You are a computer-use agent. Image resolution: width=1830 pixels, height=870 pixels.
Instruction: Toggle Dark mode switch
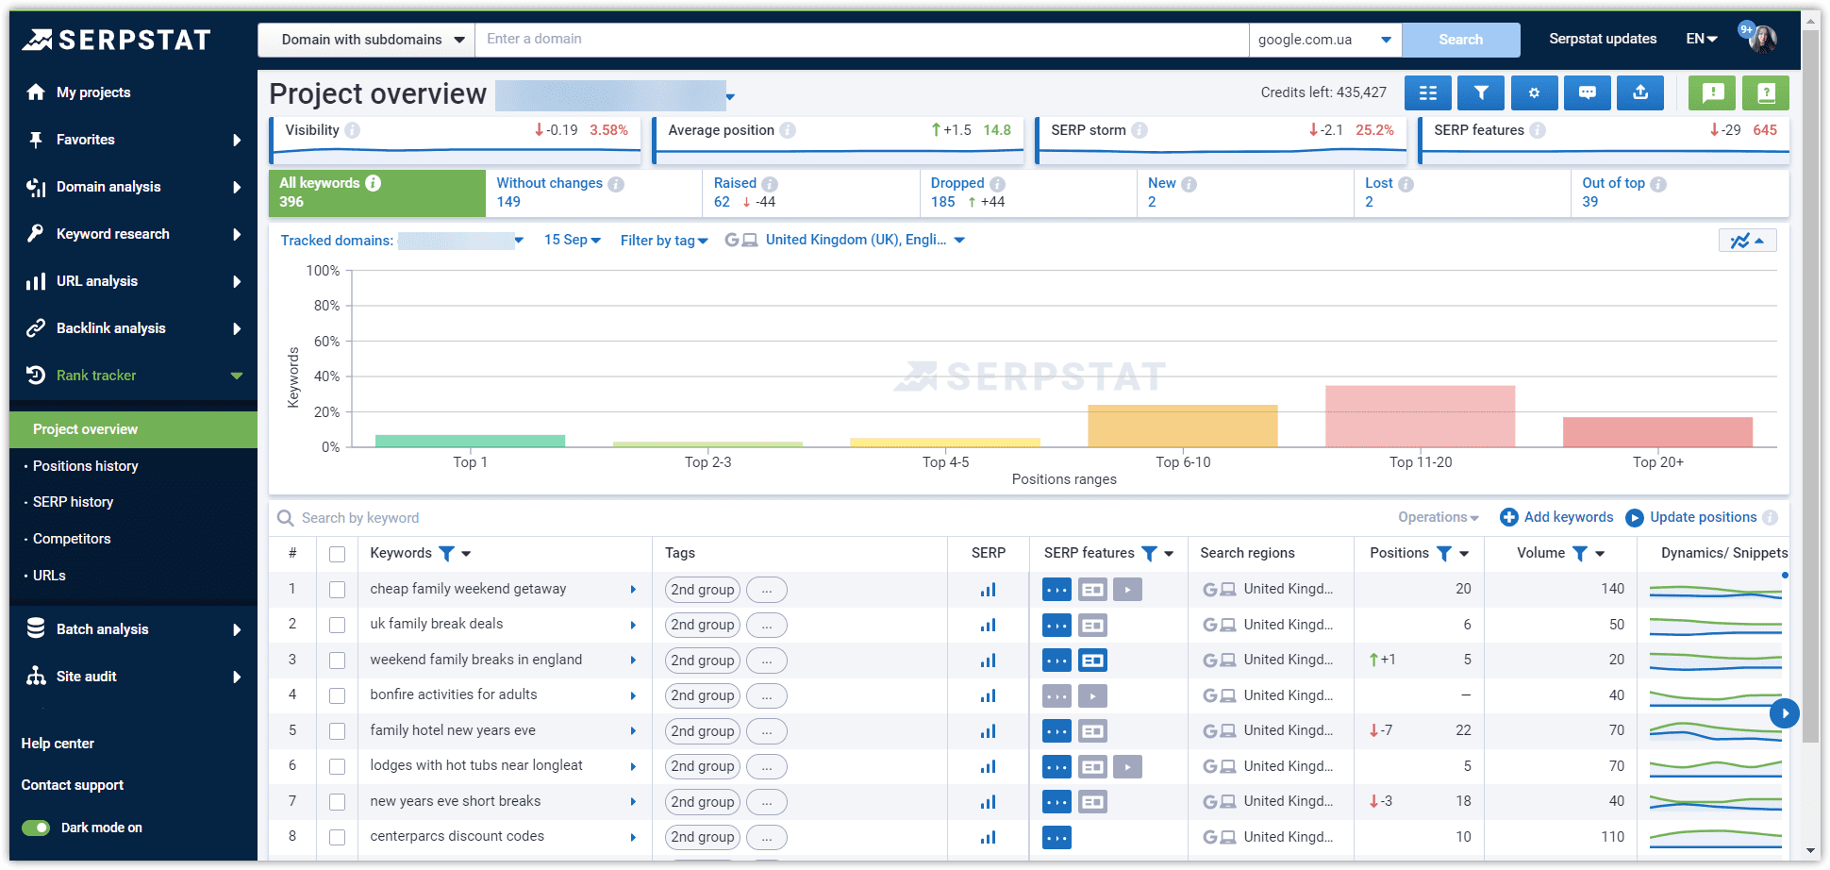[37, 828]
